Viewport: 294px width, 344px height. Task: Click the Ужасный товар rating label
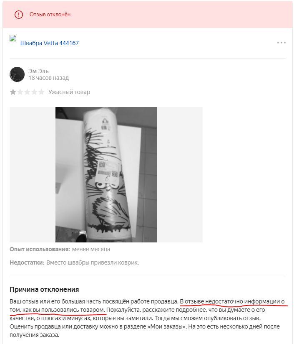click(69, 92)
